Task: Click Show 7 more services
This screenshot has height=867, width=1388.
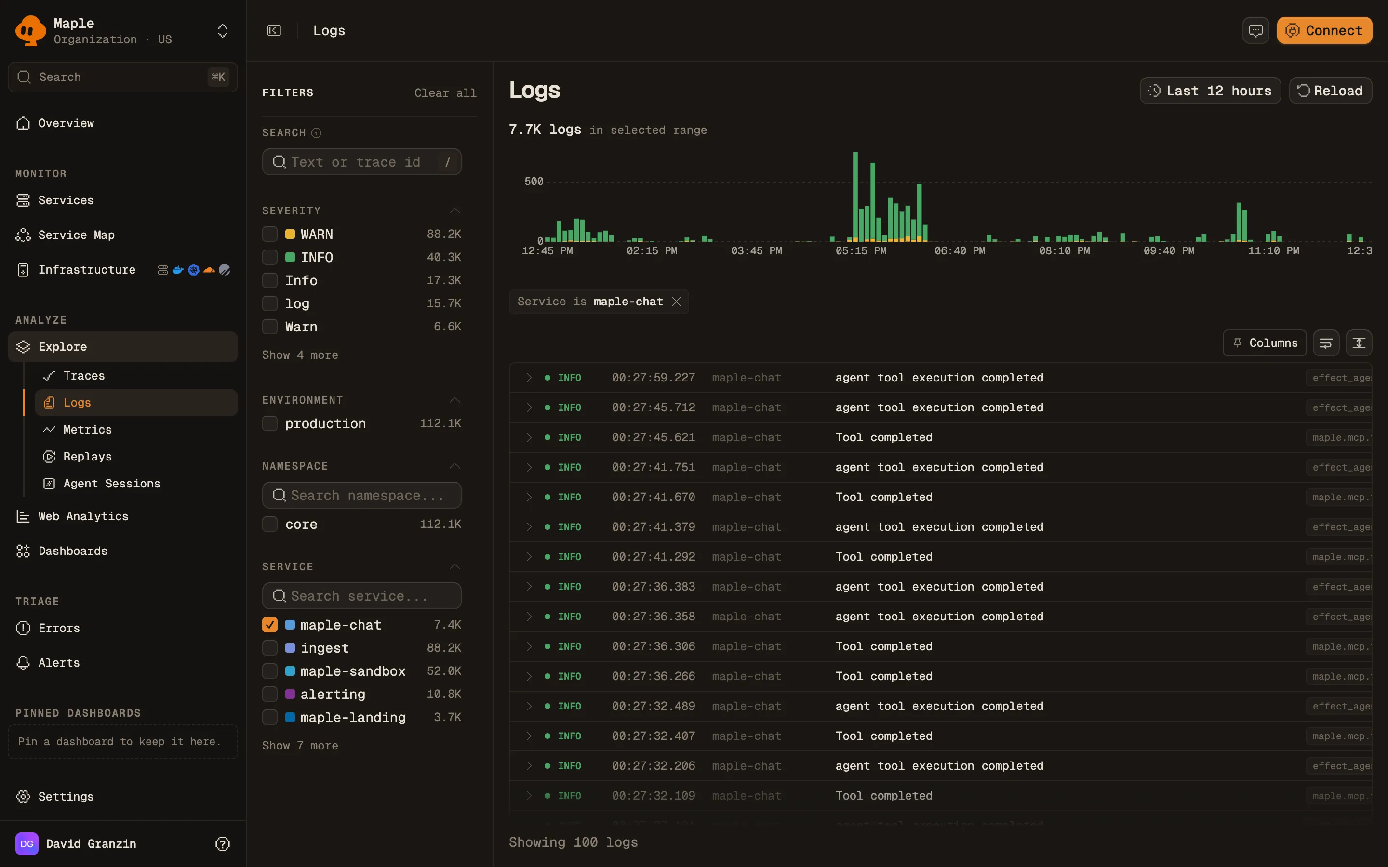Action: click(x=300, y=746)
